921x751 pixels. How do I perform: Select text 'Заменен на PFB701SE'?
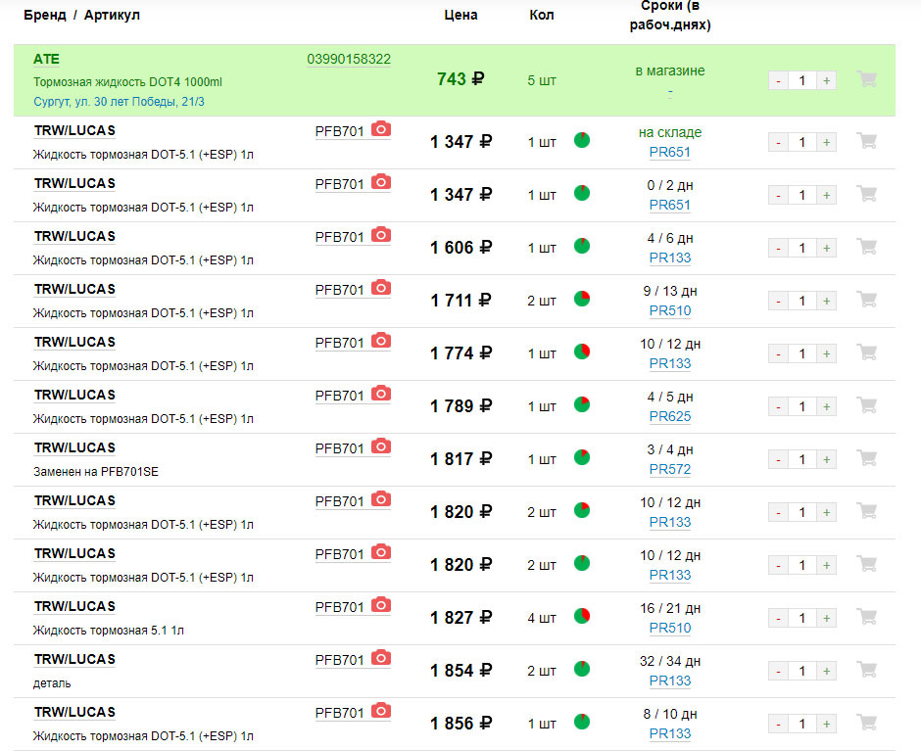pos(96,472)
